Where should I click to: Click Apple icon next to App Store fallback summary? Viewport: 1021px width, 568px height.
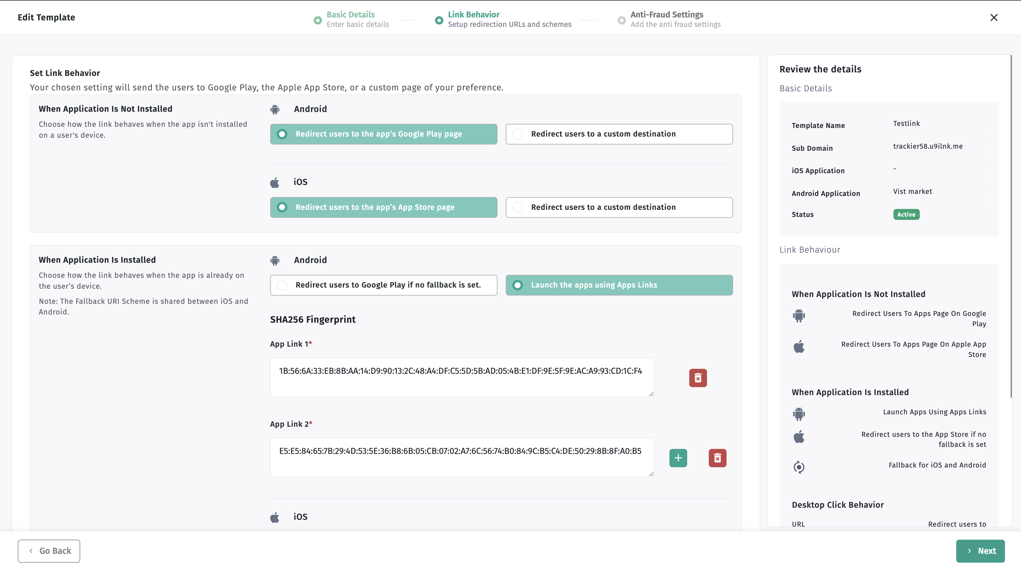(799, 437)
